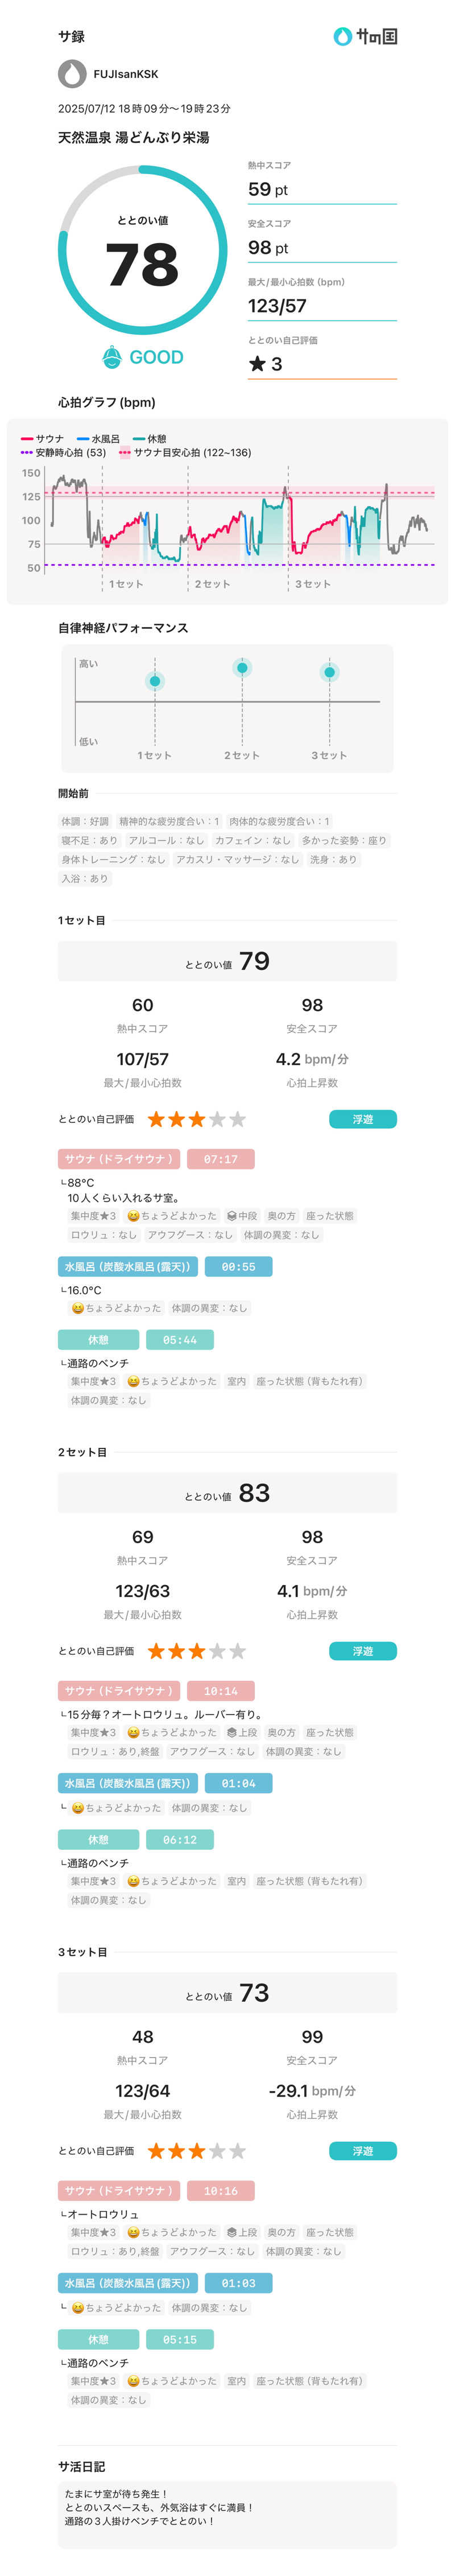Toggle the 安静時心拍 (53) legend line
Image resolution: width=455 pixels, height=2576 pixels.
point(63,453)
